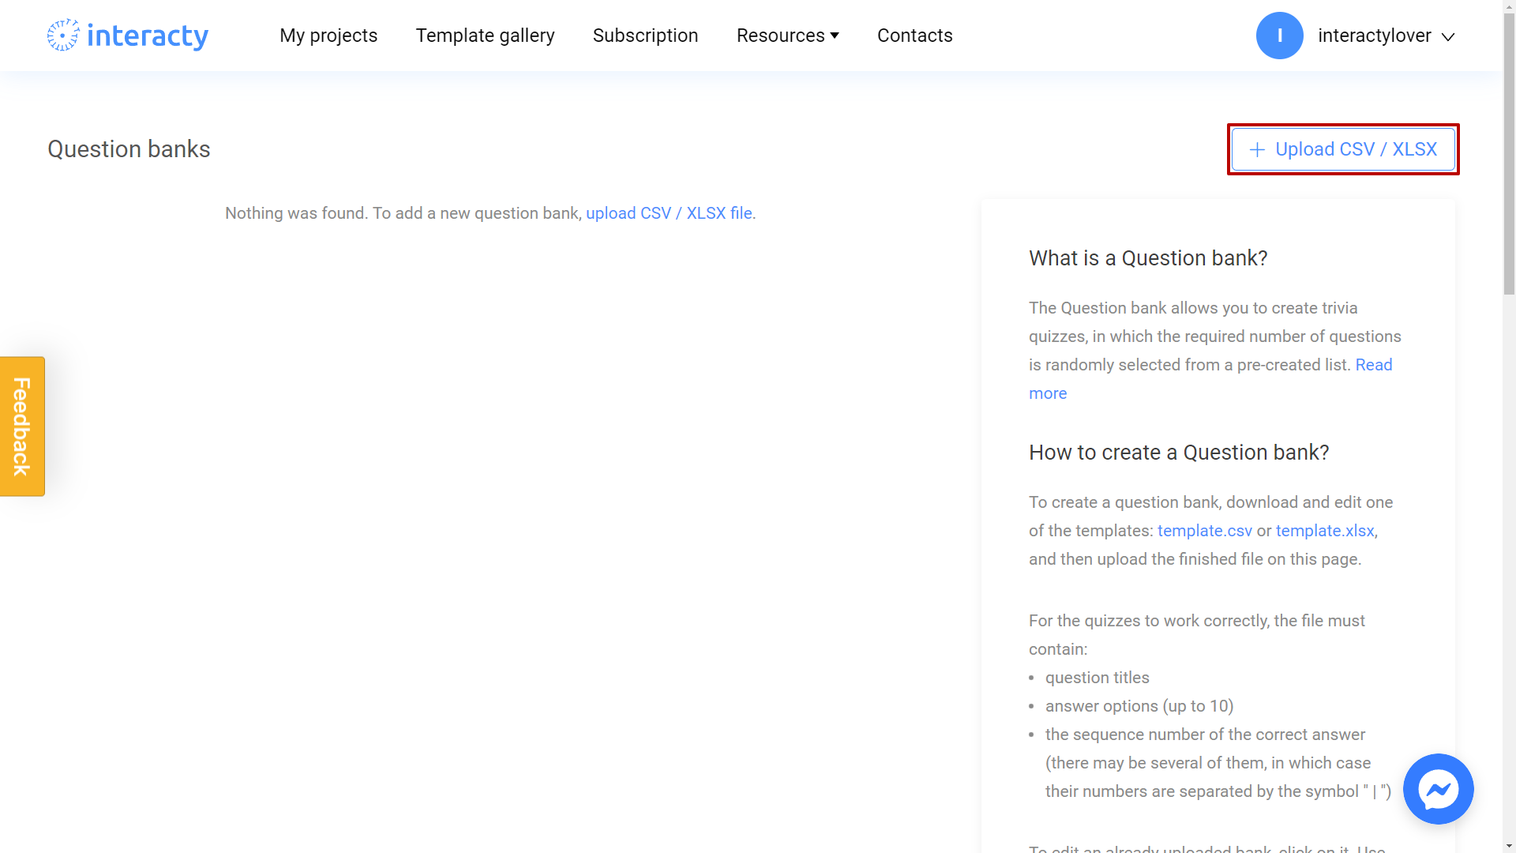
Task: Click the Subscription navigation item
Action: [646, 36]
